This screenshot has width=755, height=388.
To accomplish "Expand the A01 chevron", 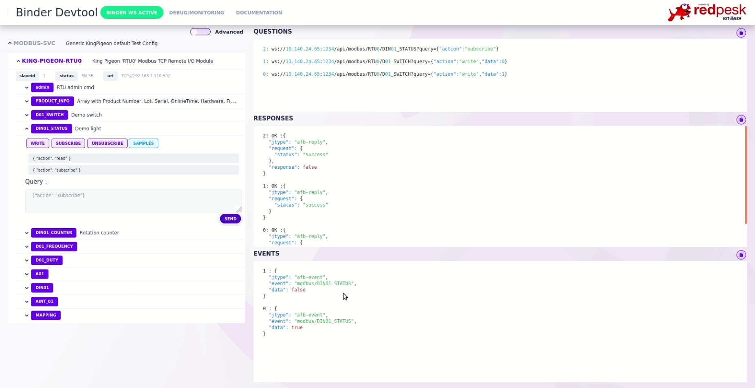I will 27,274.
